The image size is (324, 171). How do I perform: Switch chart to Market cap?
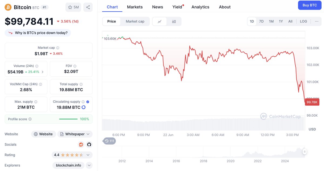pyautogui.click(x=135, y=21)
